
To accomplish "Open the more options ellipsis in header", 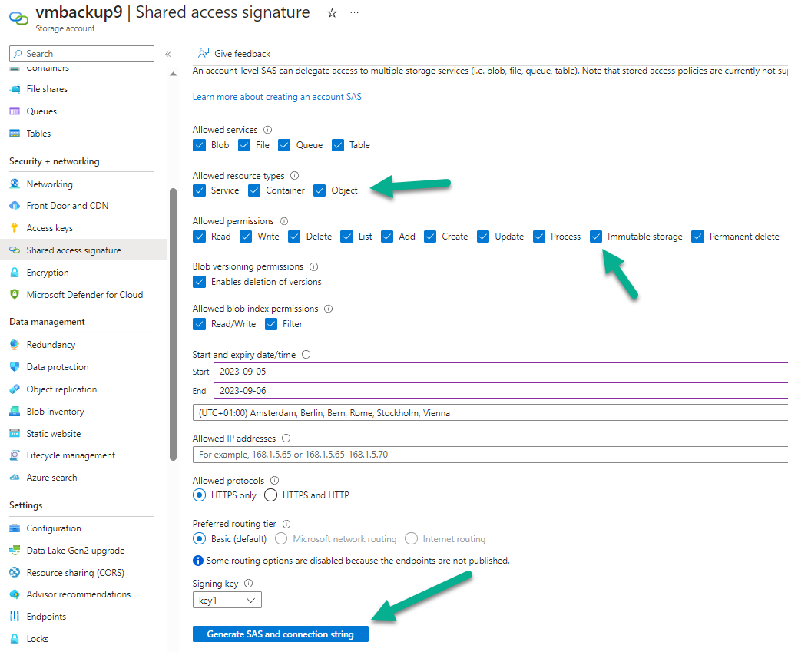I will (x=354, y=12).
